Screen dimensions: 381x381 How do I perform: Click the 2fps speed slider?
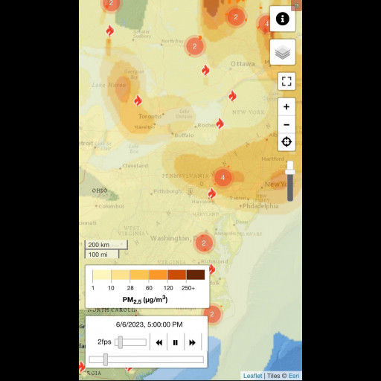click(130, 342)
